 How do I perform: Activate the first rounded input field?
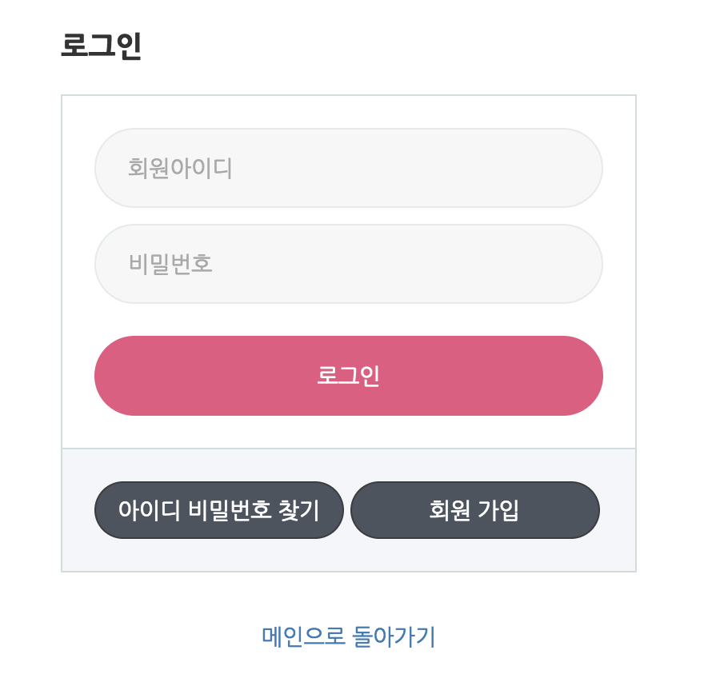[x=348, y=168]
